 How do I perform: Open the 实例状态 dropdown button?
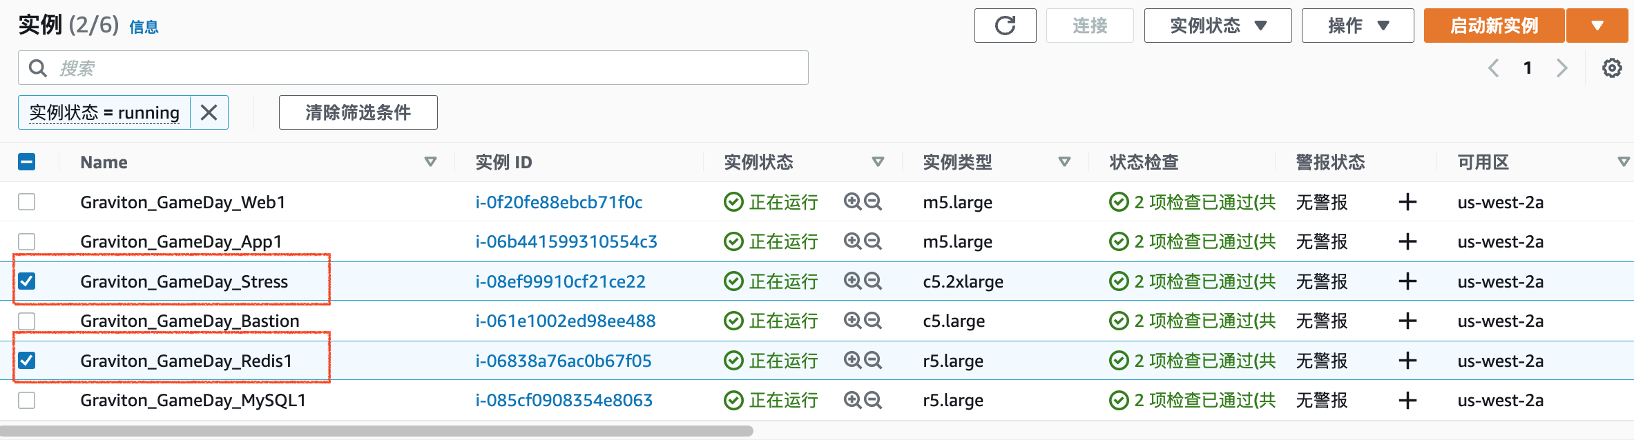[1218, 26]
